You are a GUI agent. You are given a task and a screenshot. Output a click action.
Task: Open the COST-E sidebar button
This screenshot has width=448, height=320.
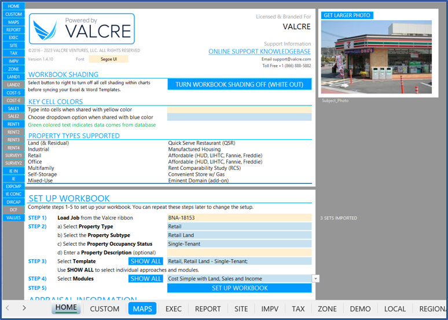pyautogui.click(x=13, y=100)
